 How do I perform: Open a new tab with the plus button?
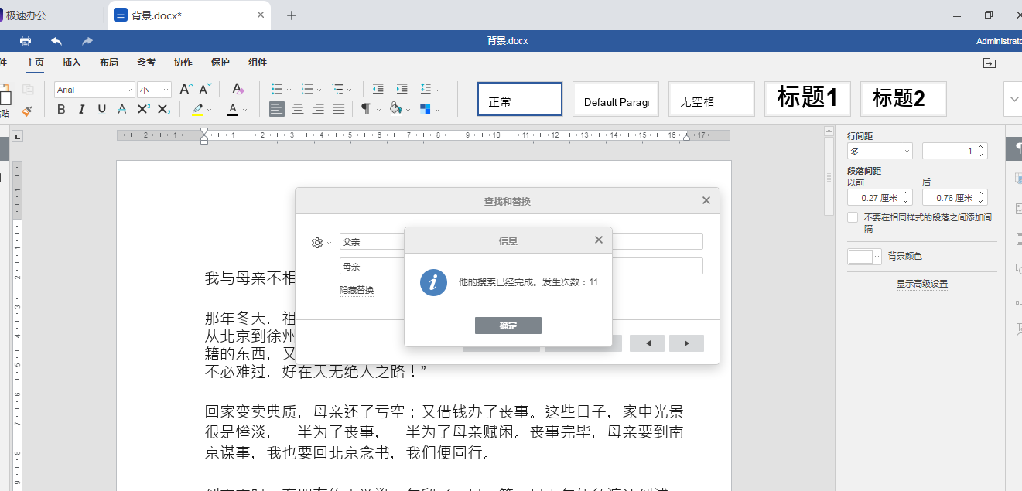[292, 15]
